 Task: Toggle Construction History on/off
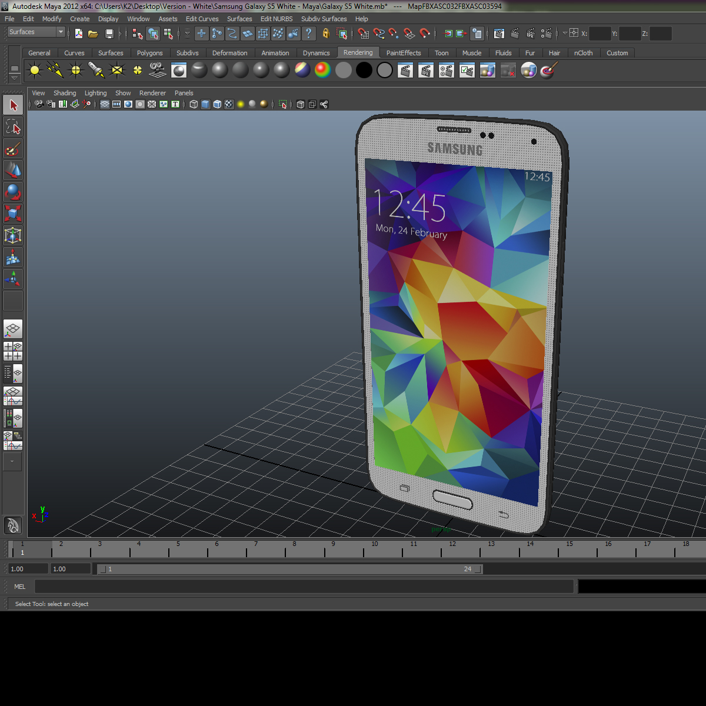point(477,34)
